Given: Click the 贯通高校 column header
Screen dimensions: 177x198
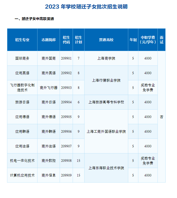Looking at the screenshot, I should click(106, 40).
